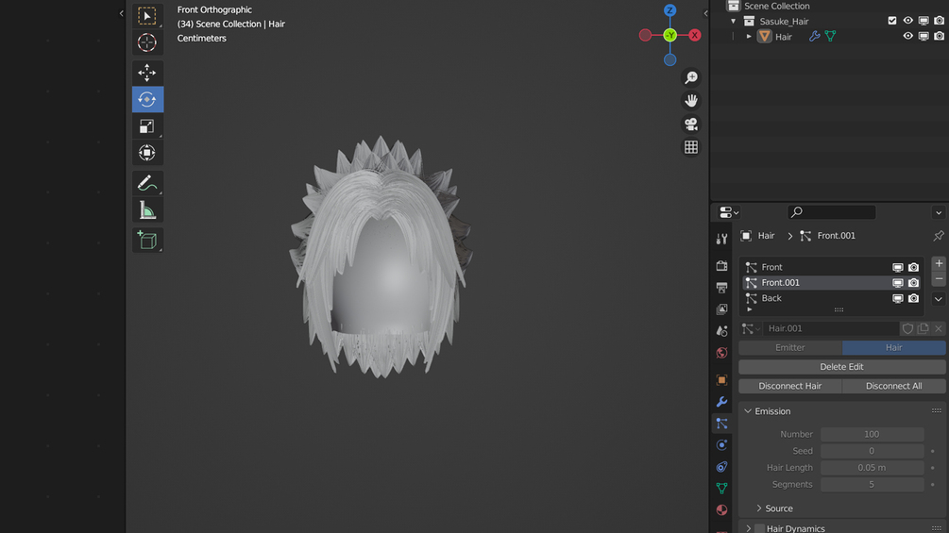
Task: Collapse the Sasuke_Hair collection
Action: (x=733, y=21)
